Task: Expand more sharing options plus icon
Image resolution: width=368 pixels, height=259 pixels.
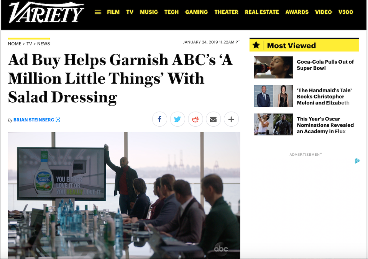Action: click(231, 119)
